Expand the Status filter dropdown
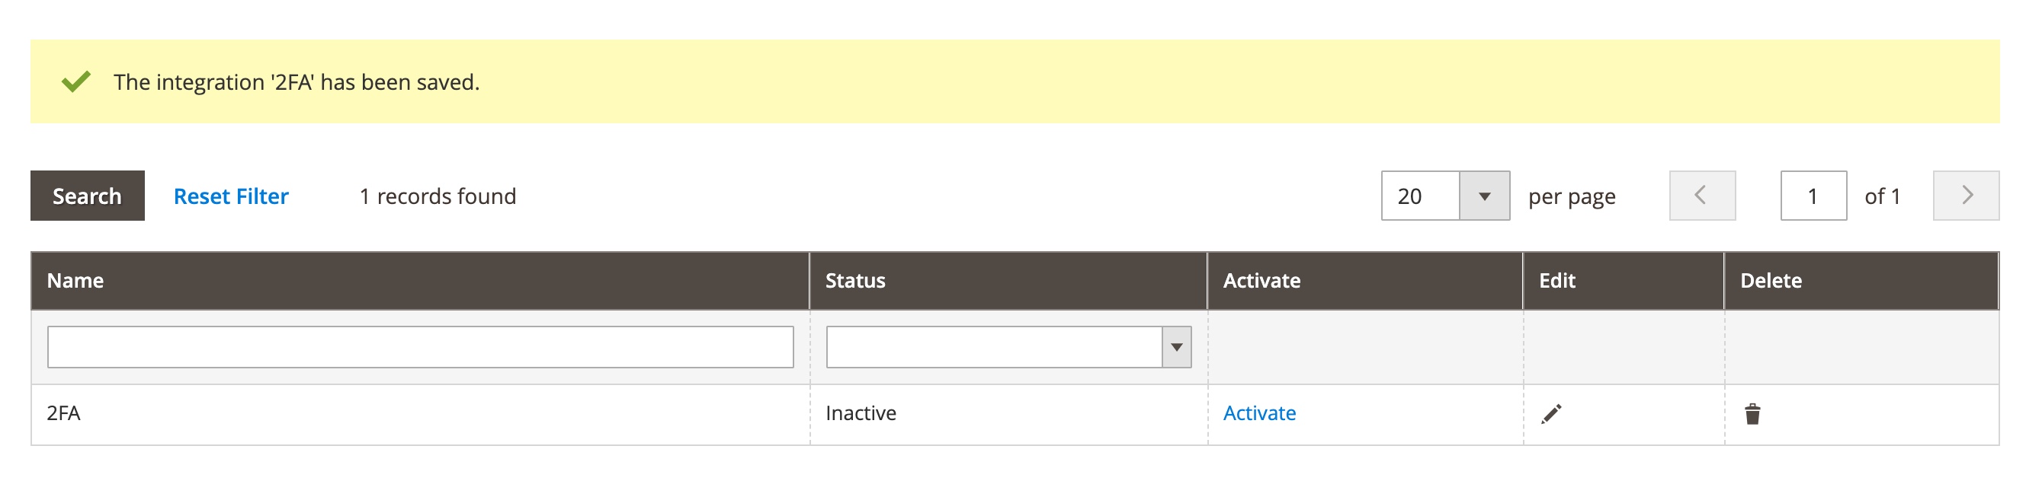Viewport: 2026px width, 481px height. 1176,347
